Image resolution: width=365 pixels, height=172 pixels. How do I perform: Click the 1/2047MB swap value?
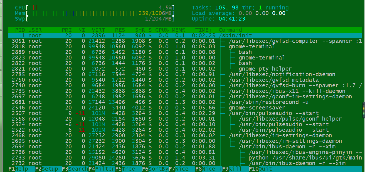159,19
